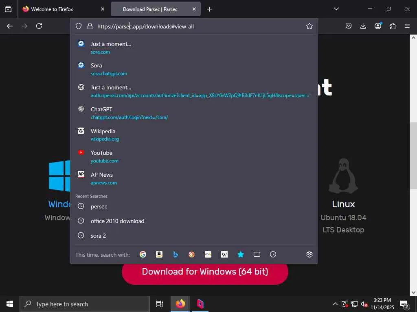The width and height of the screenshot is (417, 312).
Task: Click the taskbar search box
Action: pyautogui.click(x=85, y=304)
